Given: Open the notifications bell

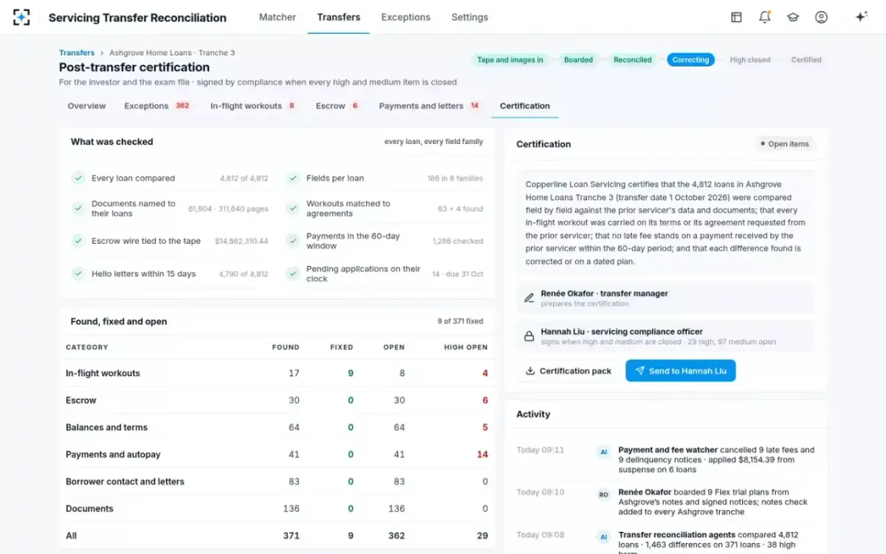Looking at the screenshot, I should [765, 17].
